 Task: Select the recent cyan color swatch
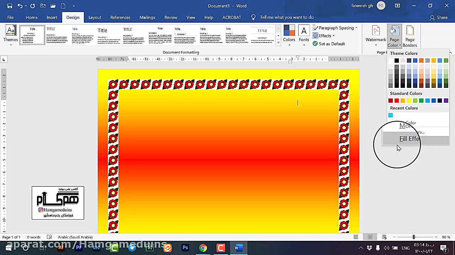point(391,115)
